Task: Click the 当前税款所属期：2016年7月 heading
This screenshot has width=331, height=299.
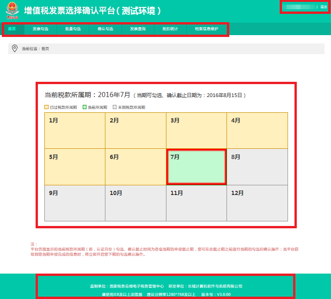Action: pos(87,95)
